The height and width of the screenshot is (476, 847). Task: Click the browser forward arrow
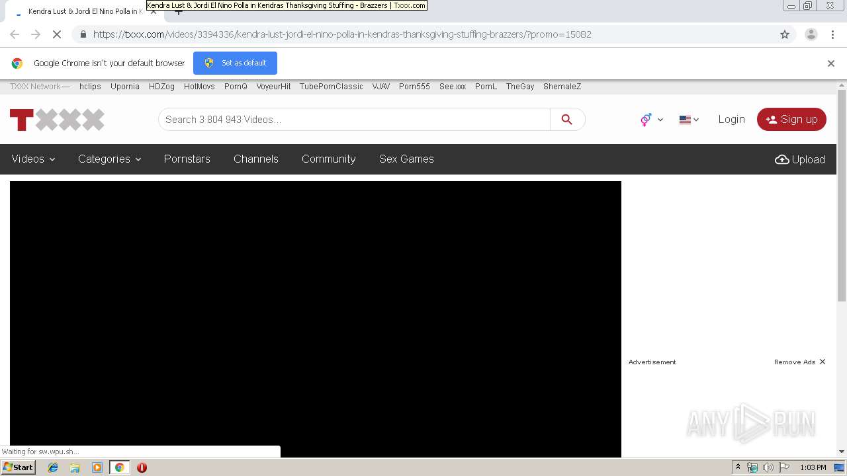pos(36,34)
